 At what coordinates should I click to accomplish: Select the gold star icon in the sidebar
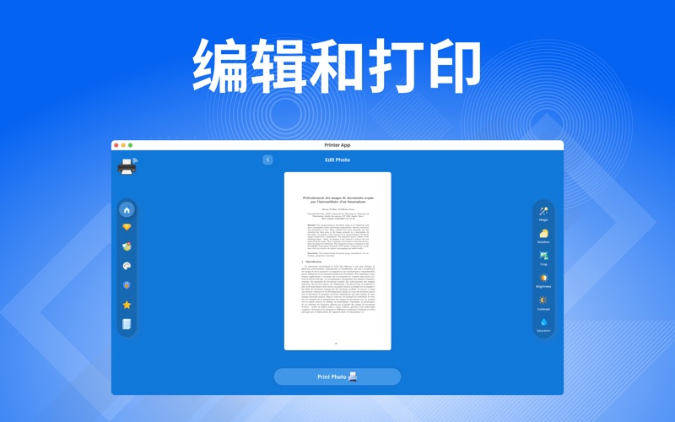[x=127, y=305]
